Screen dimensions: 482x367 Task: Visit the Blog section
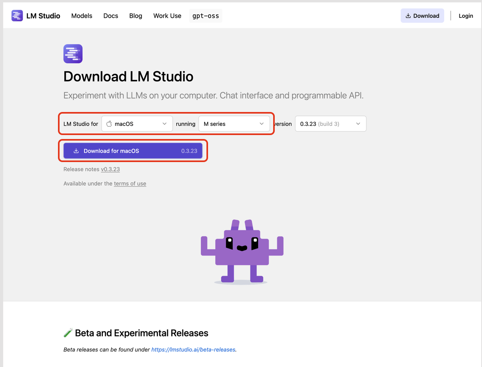point(136,16)
